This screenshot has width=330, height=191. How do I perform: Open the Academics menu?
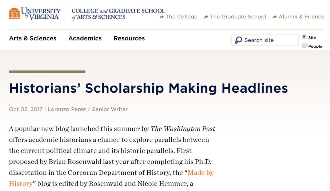pyautogui.click(x=85, y=38)
